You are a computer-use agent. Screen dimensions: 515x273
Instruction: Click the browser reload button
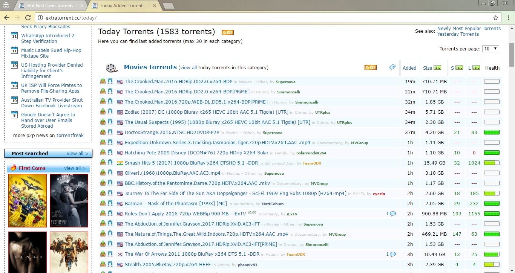coord(28,18)
